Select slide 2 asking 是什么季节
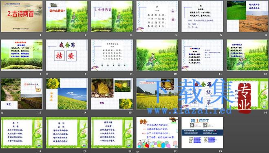The width and height of the screenshot is (269, 153). (67, 16)
